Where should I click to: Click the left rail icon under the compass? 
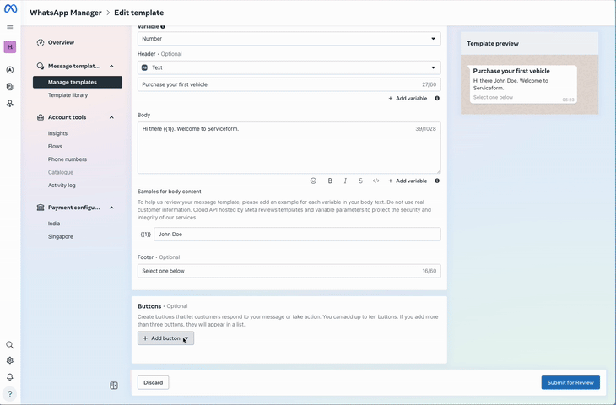[x=10, y=86]
